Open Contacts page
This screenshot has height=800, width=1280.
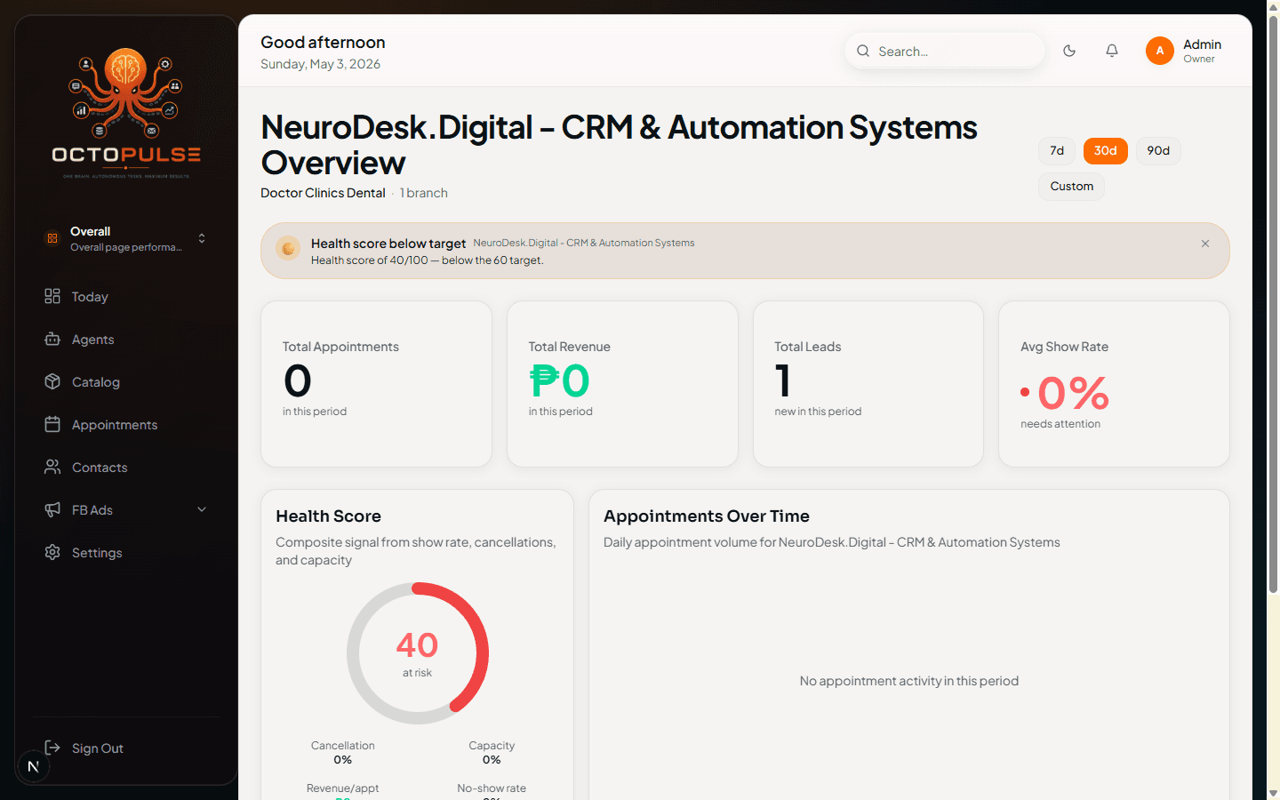pos(126,467)
